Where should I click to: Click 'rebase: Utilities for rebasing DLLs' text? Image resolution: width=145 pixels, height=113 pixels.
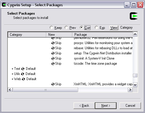103,48
